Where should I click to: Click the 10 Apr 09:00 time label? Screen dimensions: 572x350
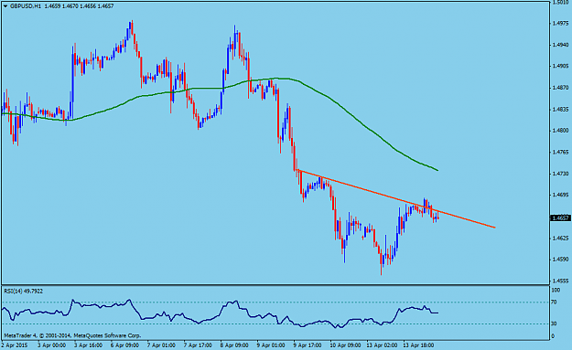tap(345, 345)
